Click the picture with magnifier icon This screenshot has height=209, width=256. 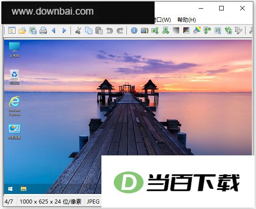pyautogui.click(x=218, y=30)
